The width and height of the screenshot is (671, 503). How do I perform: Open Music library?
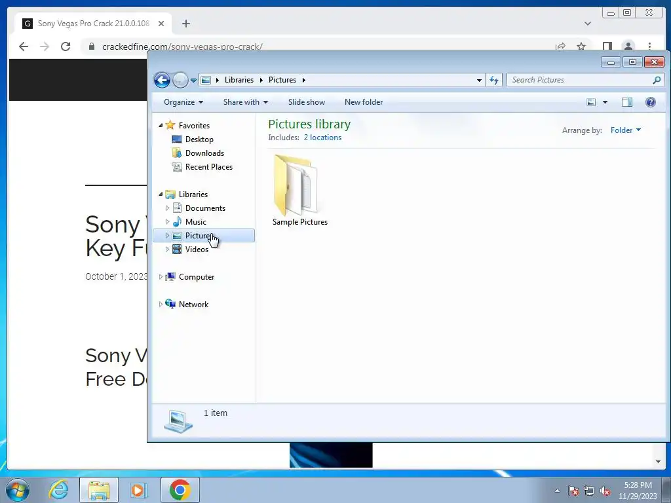coord(195,222)
